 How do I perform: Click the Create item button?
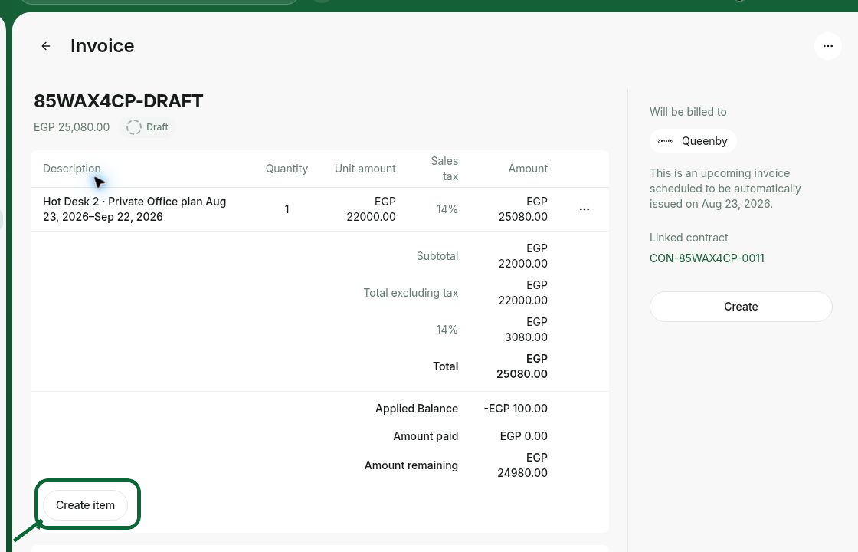point(85,505)
